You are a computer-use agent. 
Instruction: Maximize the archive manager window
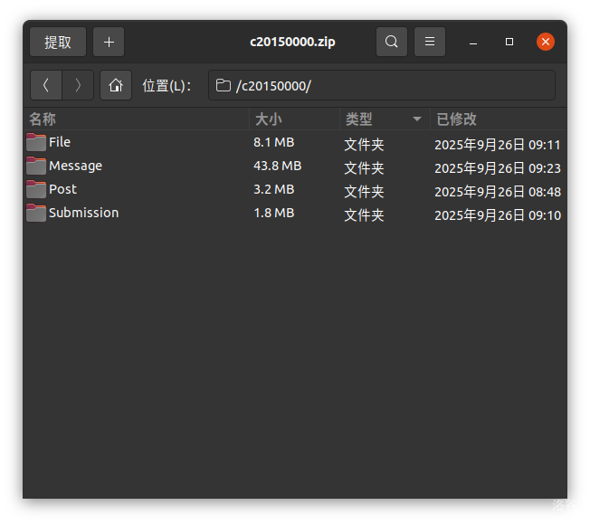point(509,42)
